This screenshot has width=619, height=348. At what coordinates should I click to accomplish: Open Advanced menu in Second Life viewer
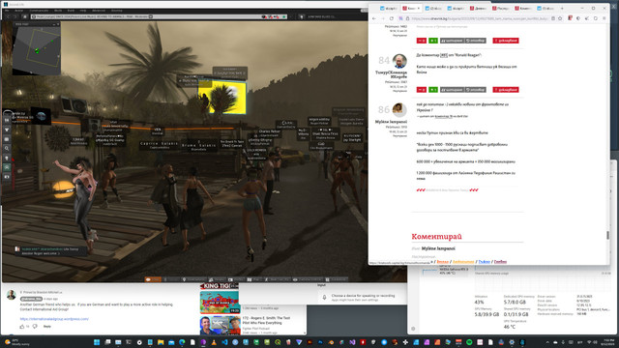(x=99, y=11)
